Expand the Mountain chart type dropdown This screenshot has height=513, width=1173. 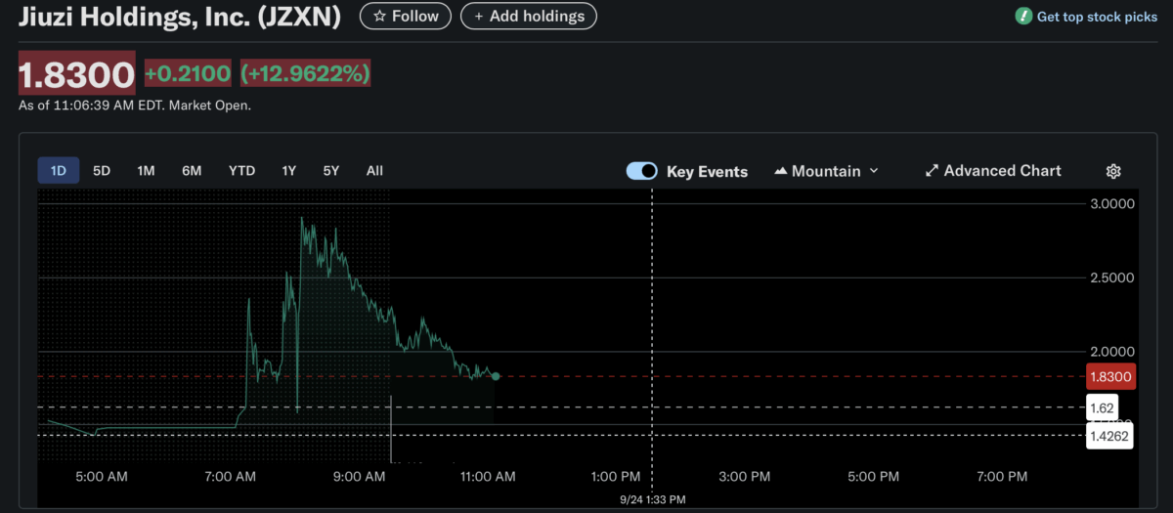point(826,171)
